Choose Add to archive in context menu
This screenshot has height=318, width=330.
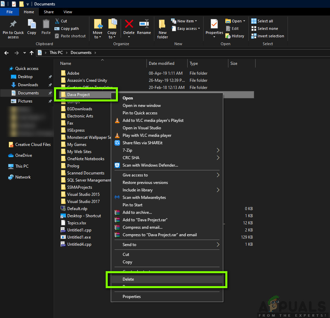click(x=167, y=212)
